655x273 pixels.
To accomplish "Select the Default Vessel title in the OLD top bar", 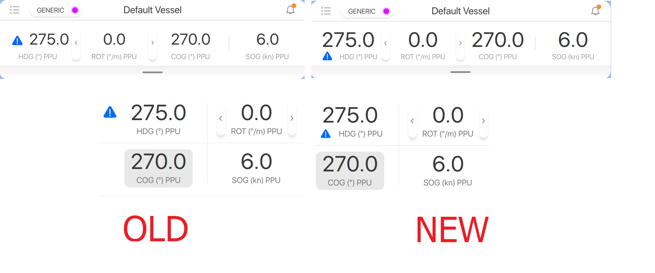I will 152,10.
